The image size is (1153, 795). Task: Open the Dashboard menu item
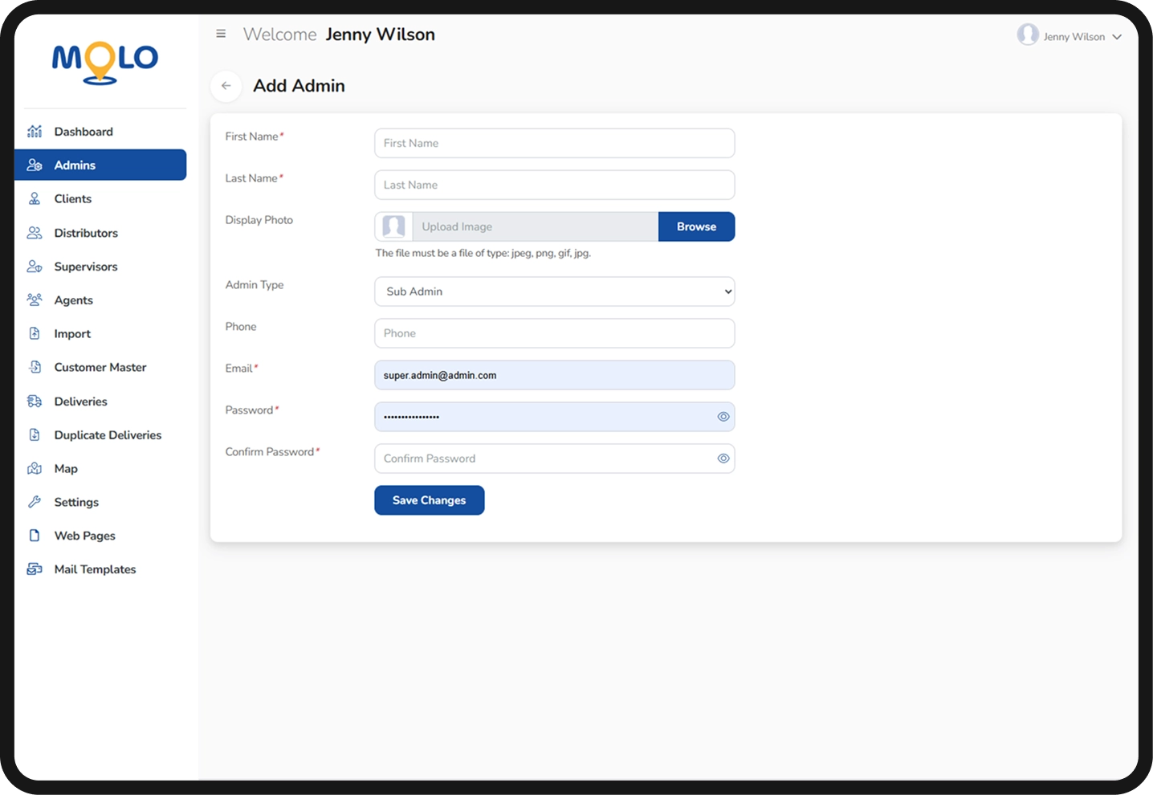100,131
